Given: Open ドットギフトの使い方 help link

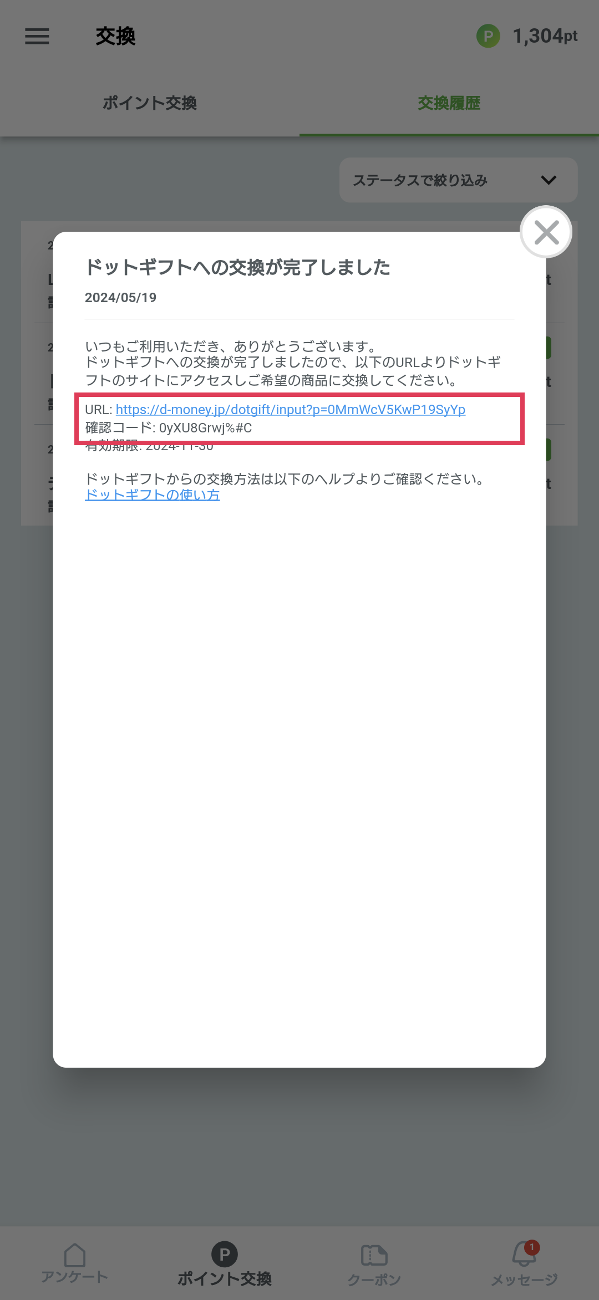Looking at the screenshot, I should click(153, 495).
